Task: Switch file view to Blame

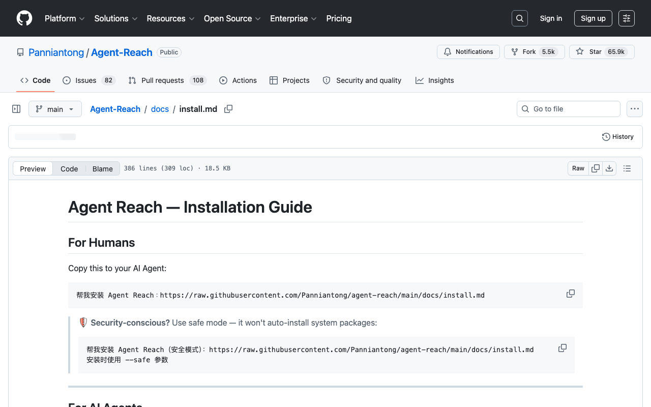Action: (103, 169)
